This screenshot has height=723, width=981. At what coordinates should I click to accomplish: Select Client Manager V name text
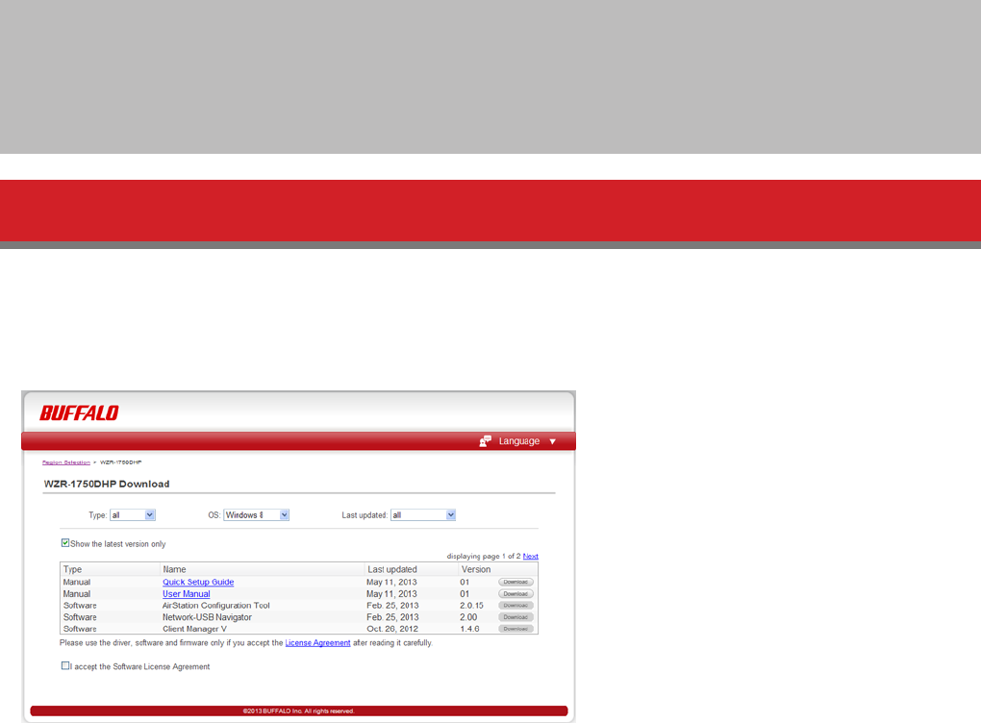point(194,629)
